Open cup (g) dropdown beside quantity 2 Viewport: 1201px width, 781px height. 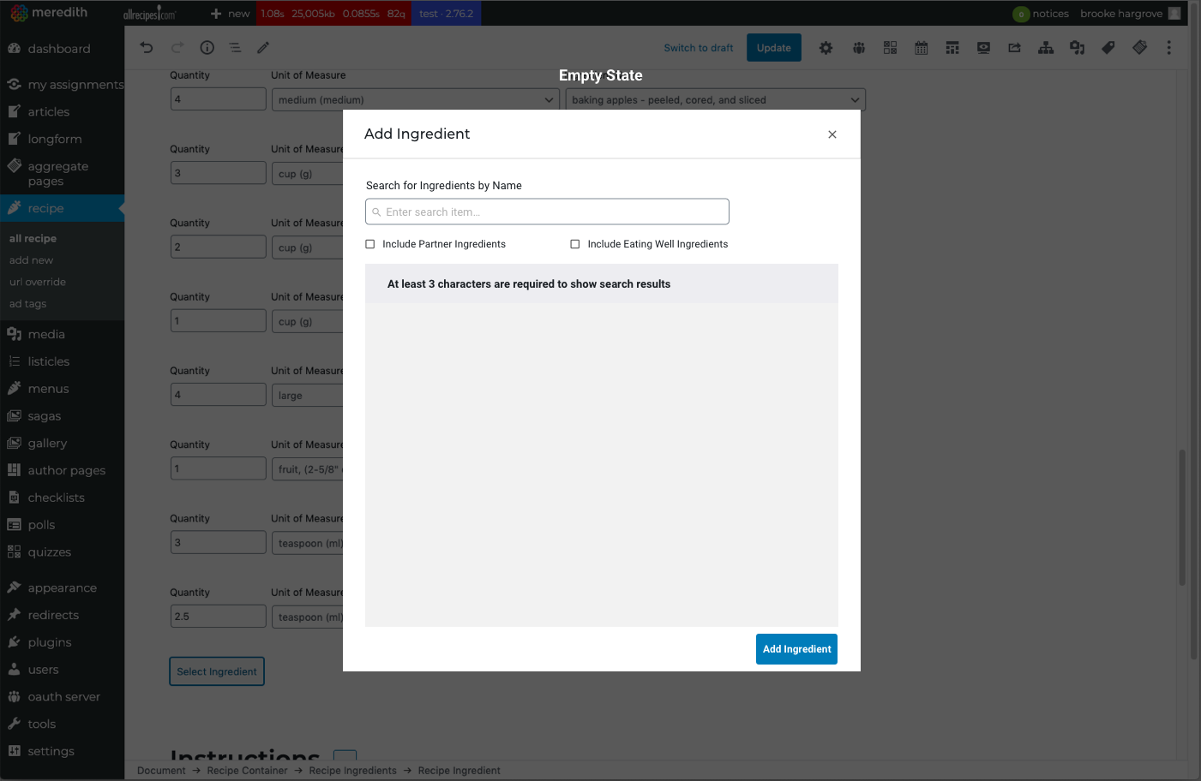click(x=308, y=247)
